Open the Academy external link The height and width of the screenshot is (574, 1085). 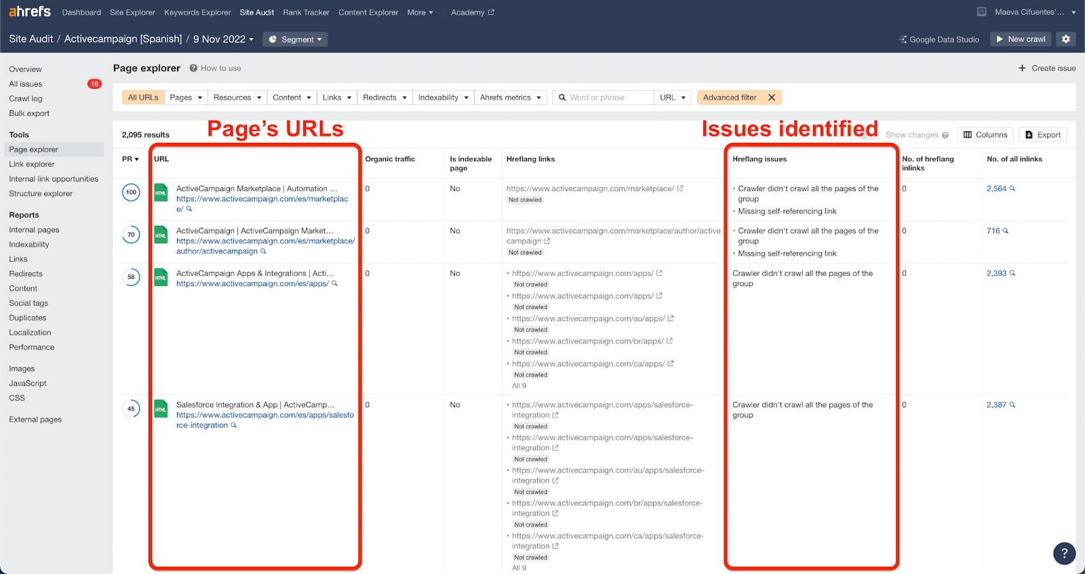473,12
